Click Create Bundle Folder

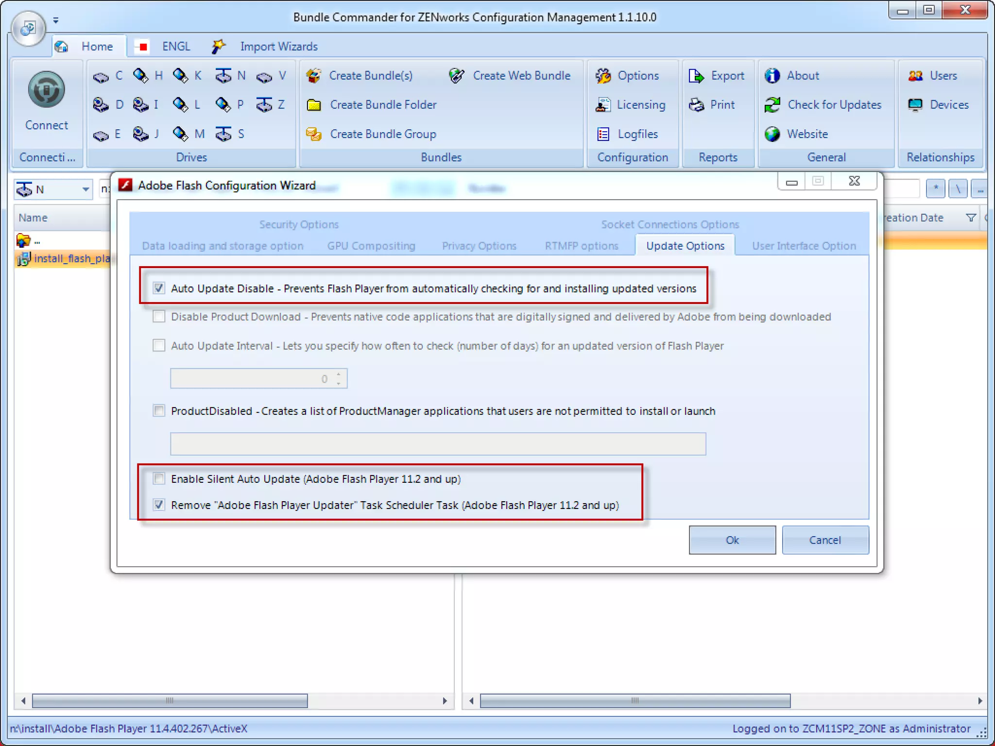[x=372, y=105]
